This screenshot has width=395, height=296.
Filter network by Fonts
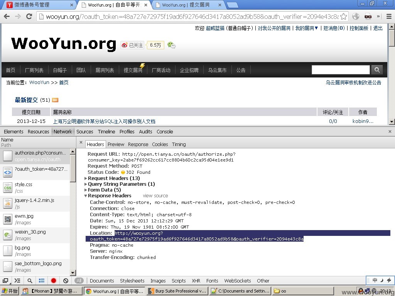click(x=212, y=281)
